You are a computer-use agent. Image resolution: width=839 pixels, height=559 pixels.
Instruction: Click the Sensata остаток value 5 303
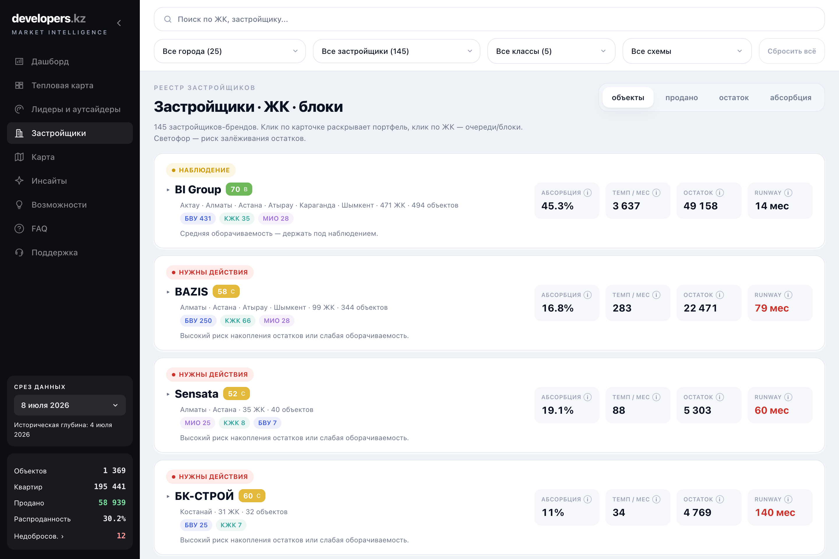[697, 410]
